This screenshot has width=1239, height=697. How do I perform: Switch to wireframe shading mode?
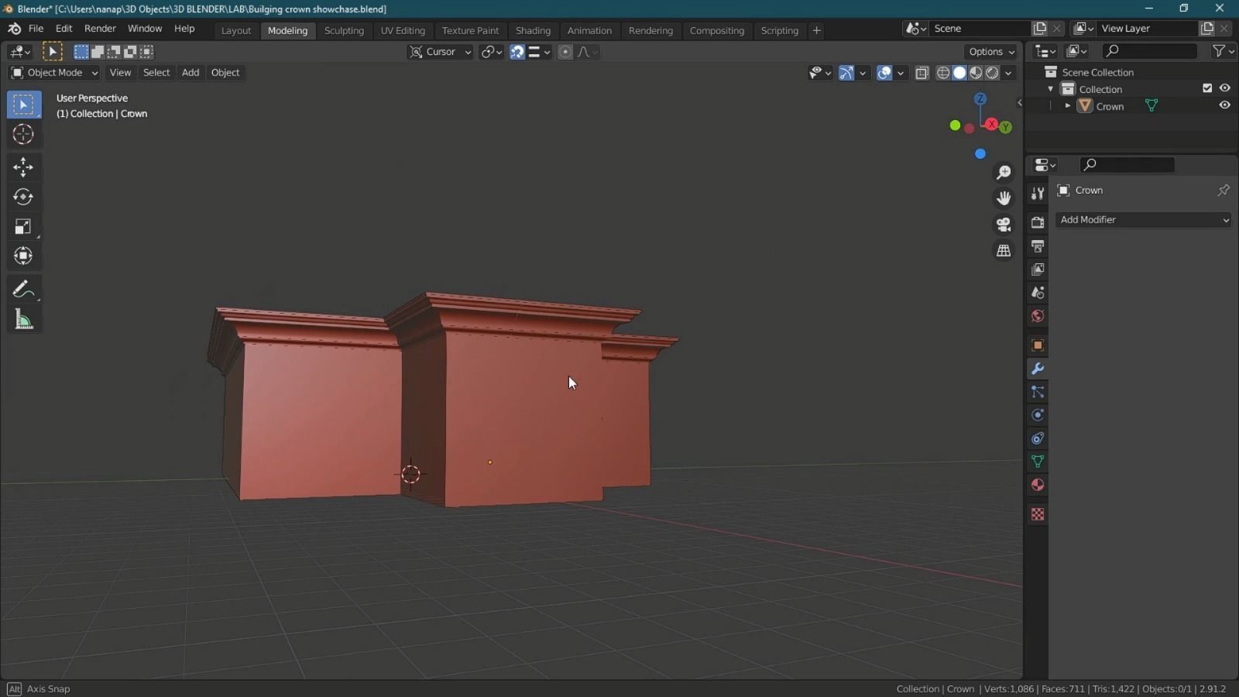[943, 73]
